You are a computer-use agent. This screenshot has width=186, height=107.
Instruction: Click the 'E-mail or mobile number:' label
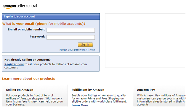pyautogui.click(x=26, y=29)
